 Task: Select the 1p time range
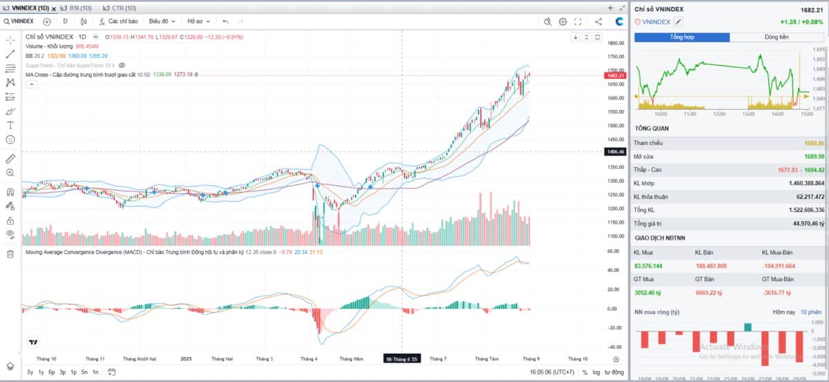pos(73,372)
